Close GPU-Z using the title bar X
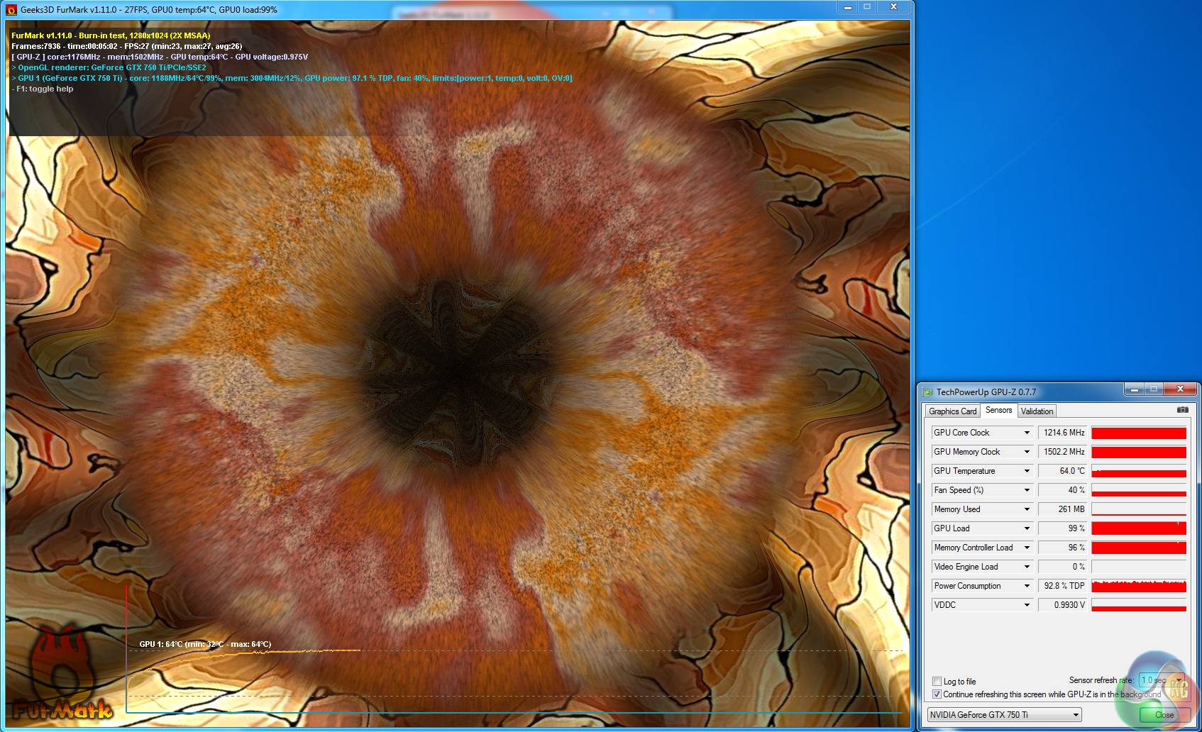 1180,389
